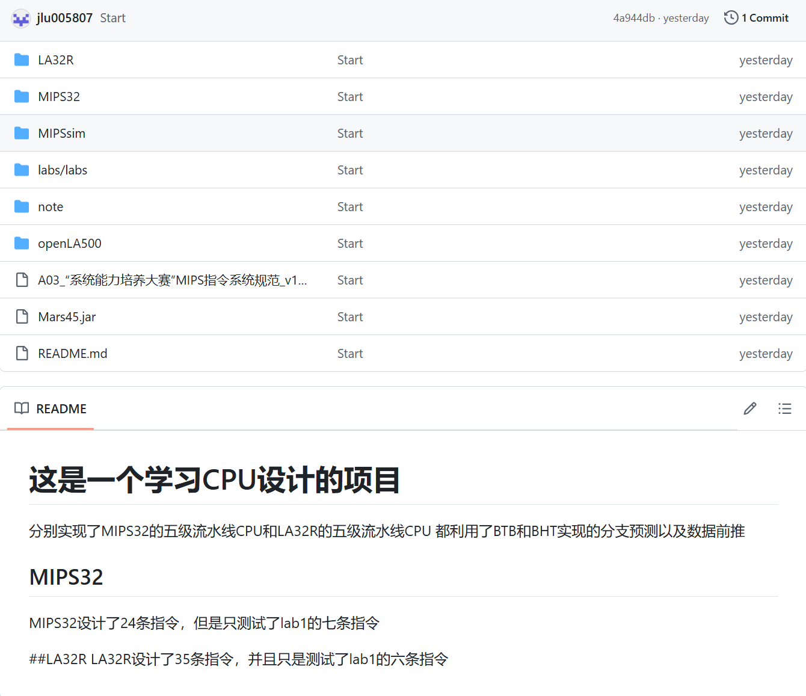Viewport: 806px width, 696px height.
Task: Open the LA32R folder
Action: point(56,60)
